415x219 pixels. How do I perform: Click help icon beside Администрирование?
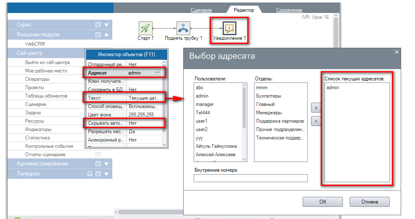[x=98, y=164]
